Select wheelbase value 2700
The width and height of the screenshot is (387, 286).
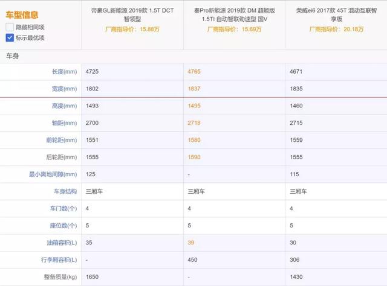coord(92,123)
